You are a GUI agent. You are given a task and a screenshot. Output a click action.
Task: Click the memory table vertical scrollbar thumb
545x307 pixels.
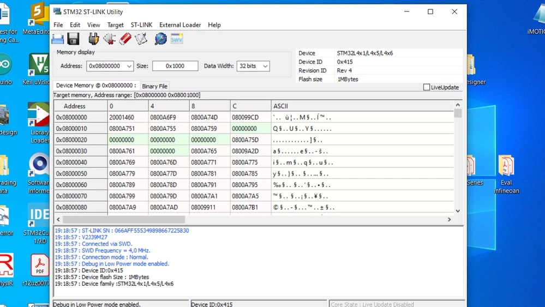(458, 113)
